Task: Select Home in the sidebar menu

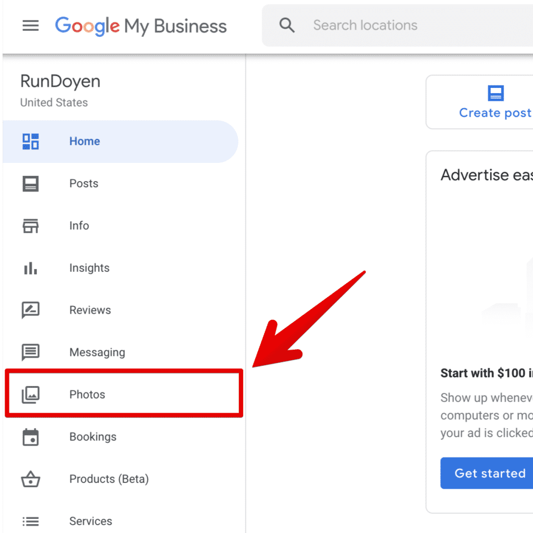Action: 84,141
